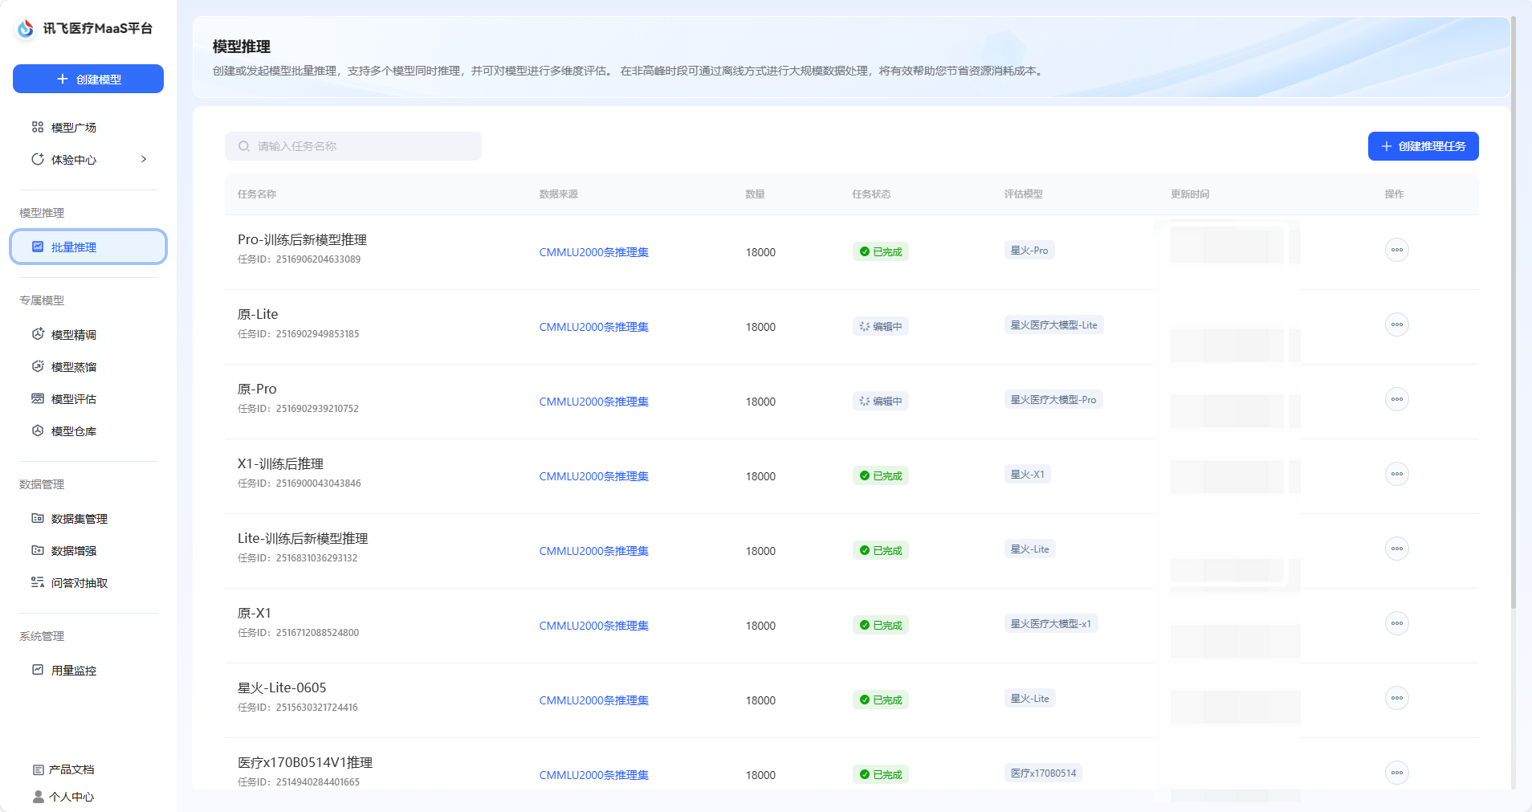Click the 星火医疗大模型-x1 model tag
This screenshot has height=812, width=1532.
(x=1051, y=624)
